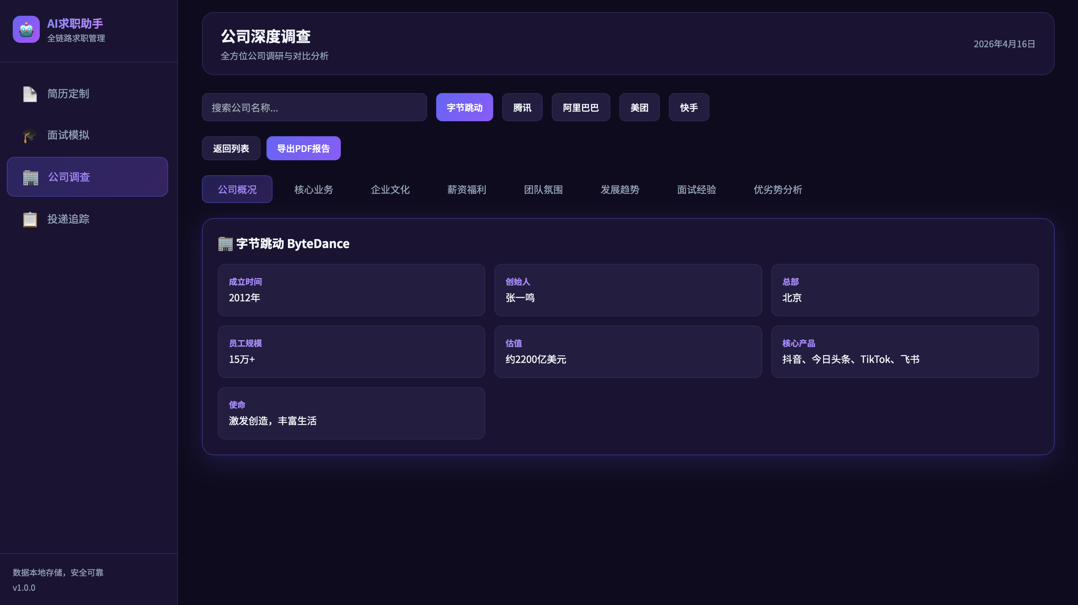The image size is (1078, 605).
Task: Select the 阿里巴巴 company chip
Action: pos(580,108)
